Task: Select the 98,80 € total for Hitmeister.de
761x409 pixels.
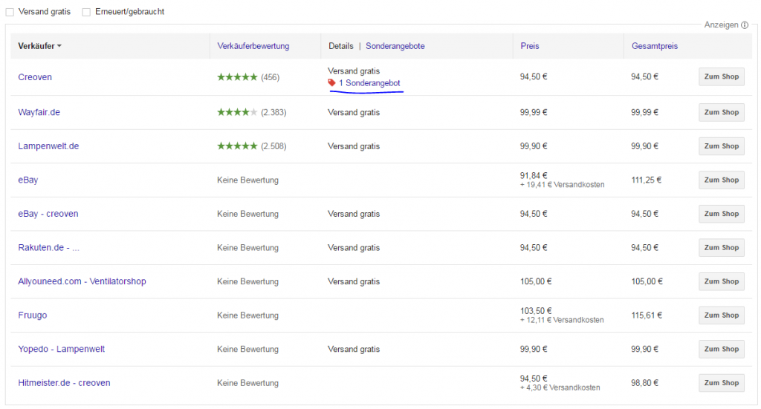Action: click(x=644, y=383)
